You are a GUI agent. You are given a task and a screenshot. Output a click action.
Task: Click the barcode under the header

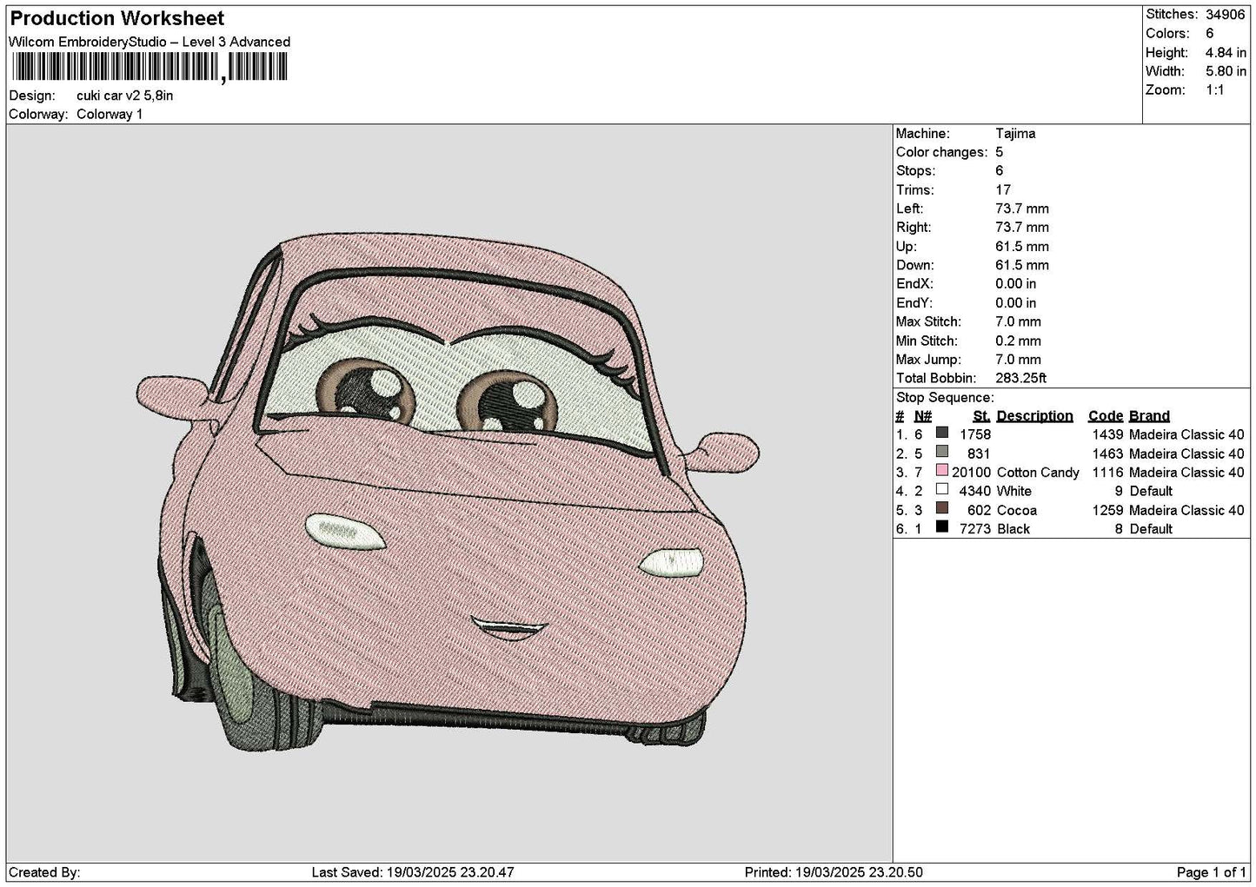[148, 68]
